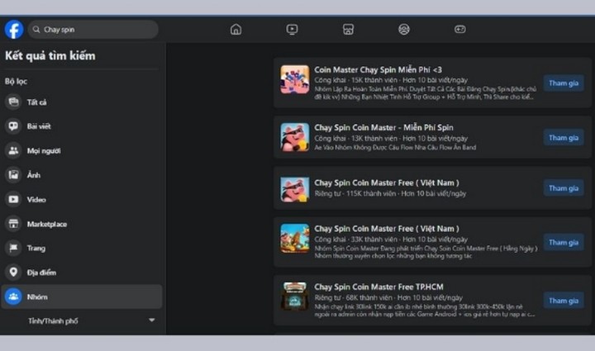Filter results by 'Mọi người'
Image resolution: width=595 pixels, height=351 pixels.
[x=45, y=151]
